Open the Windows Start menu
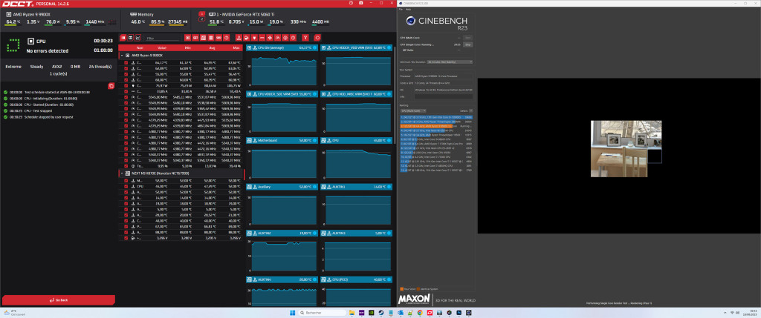 point(293,313)
